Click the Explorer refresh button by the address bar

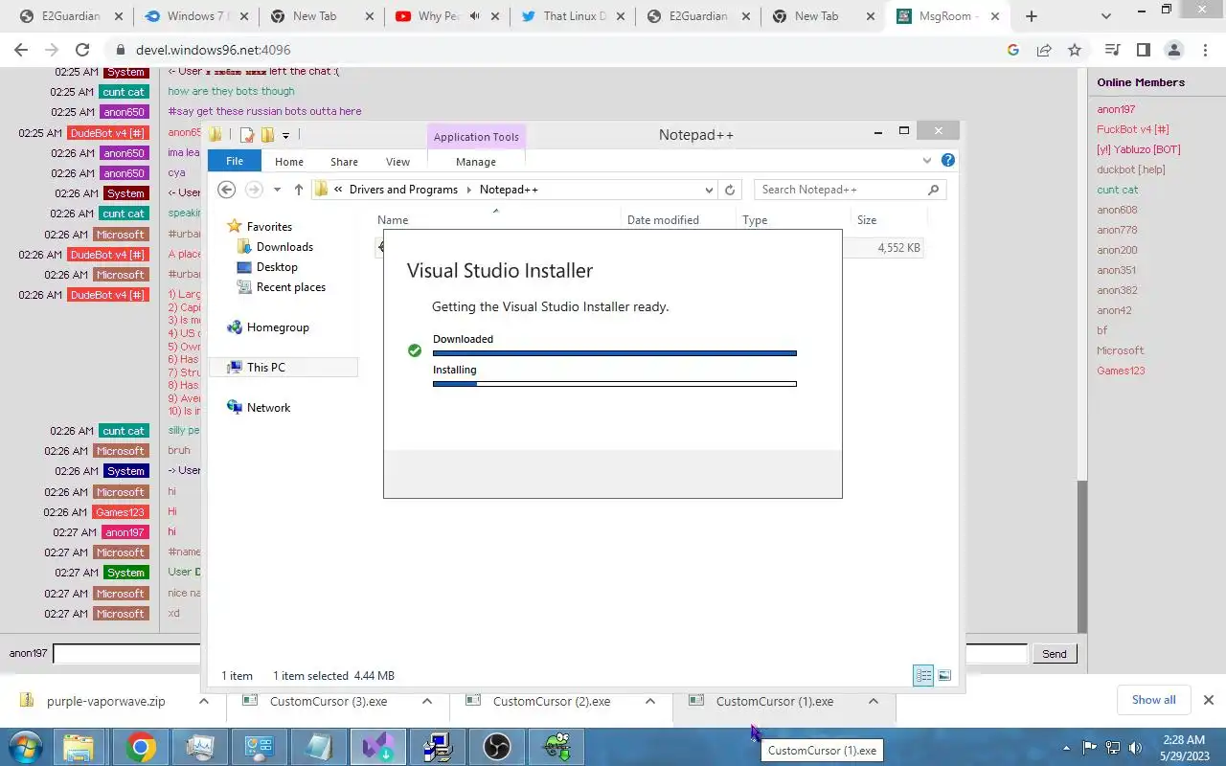730,190
